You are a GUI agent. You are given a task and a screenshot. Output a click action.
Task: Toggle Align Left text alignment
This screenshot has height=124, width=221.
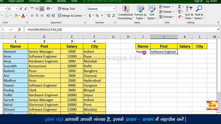[x=32, y=15]
